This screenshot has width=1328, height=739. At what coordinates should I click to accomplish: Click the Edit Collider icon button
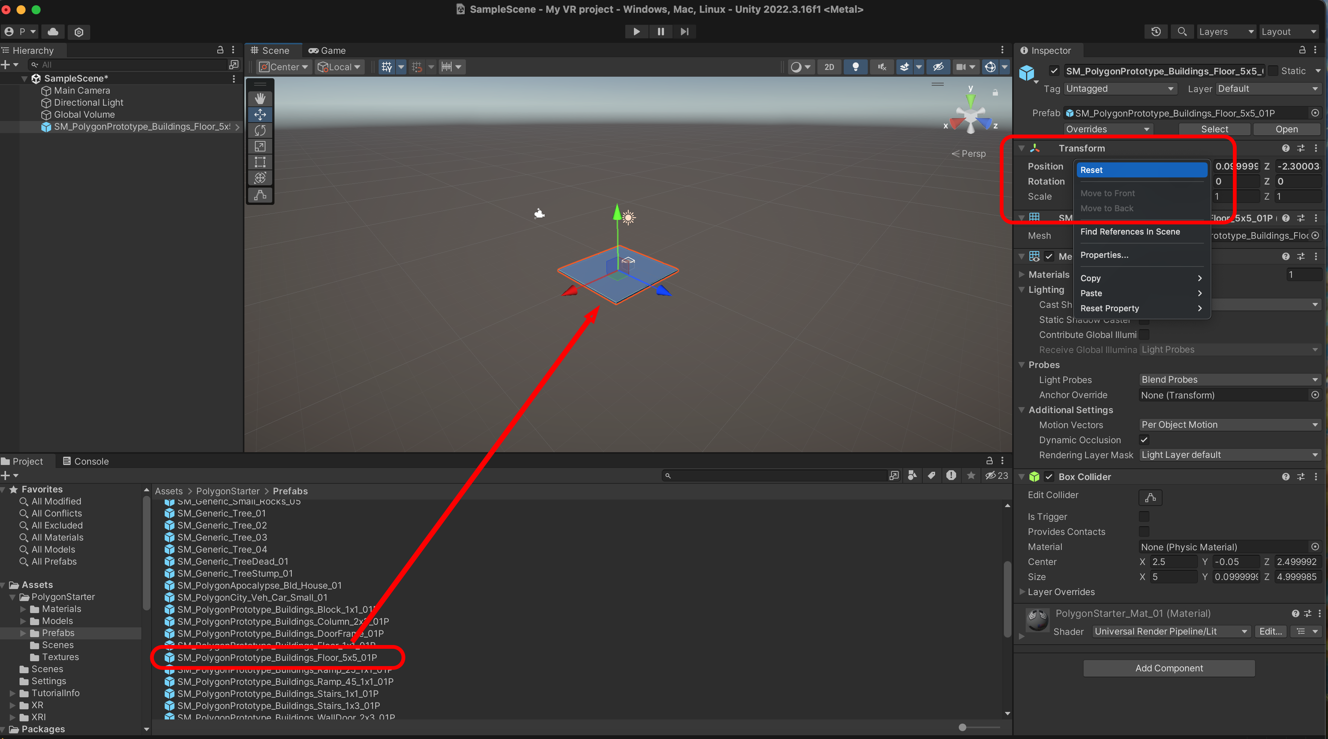[x=1150, y=497]
